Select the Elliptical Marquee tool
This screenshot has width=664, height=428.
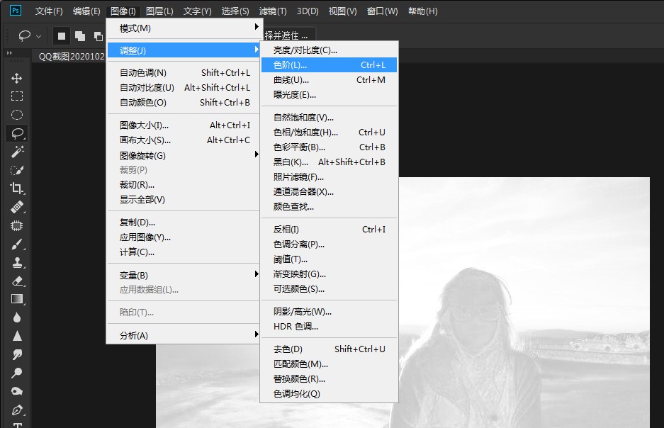click(16, 115)
